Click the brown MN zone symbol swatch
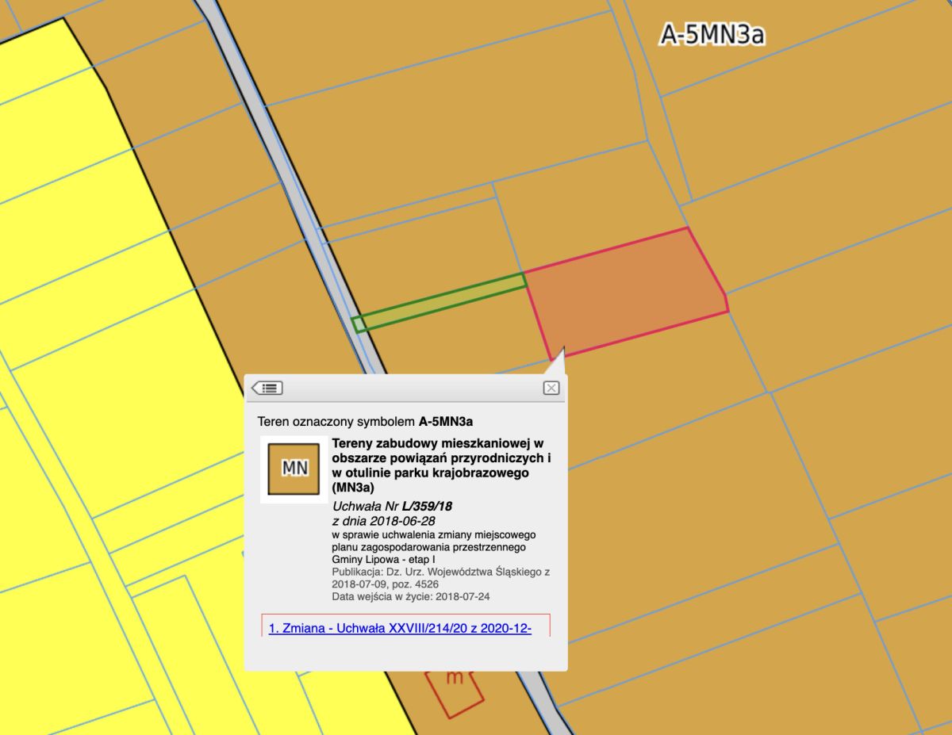The image size is (952, 735). [x=294, y=469]
